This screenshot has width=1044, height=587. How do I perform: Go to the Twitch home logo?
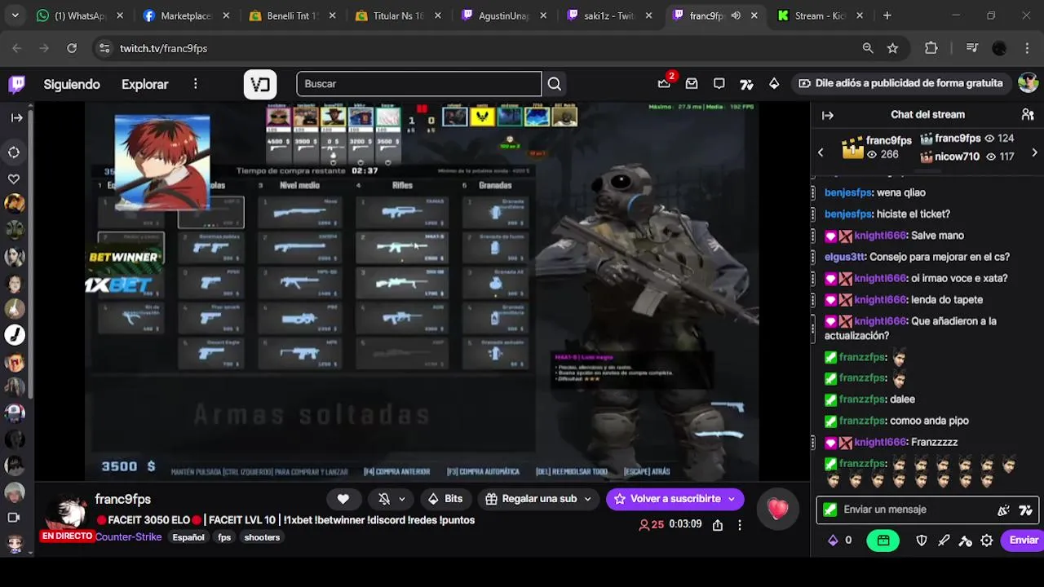point(16,84)
